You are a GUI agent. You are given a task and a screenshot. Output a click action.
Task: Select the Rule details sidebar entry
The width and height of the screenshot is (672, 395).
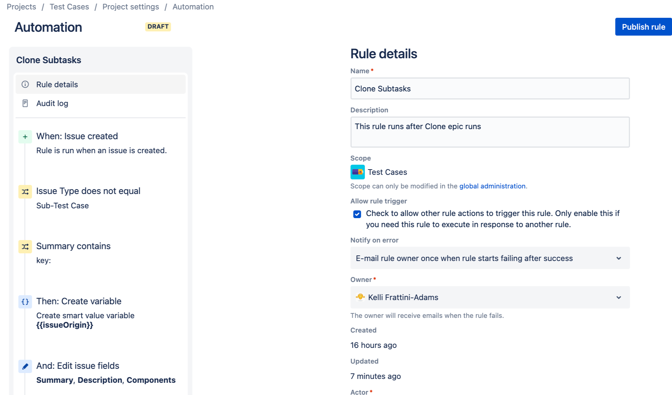[x=57, y=84]
